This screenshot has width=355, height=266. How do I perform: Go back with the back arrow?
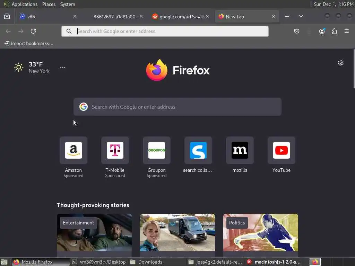8,31
